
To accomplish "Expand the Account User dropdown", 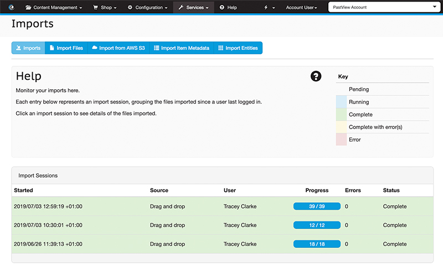I will pyautogui.click(x=301, y=7).
